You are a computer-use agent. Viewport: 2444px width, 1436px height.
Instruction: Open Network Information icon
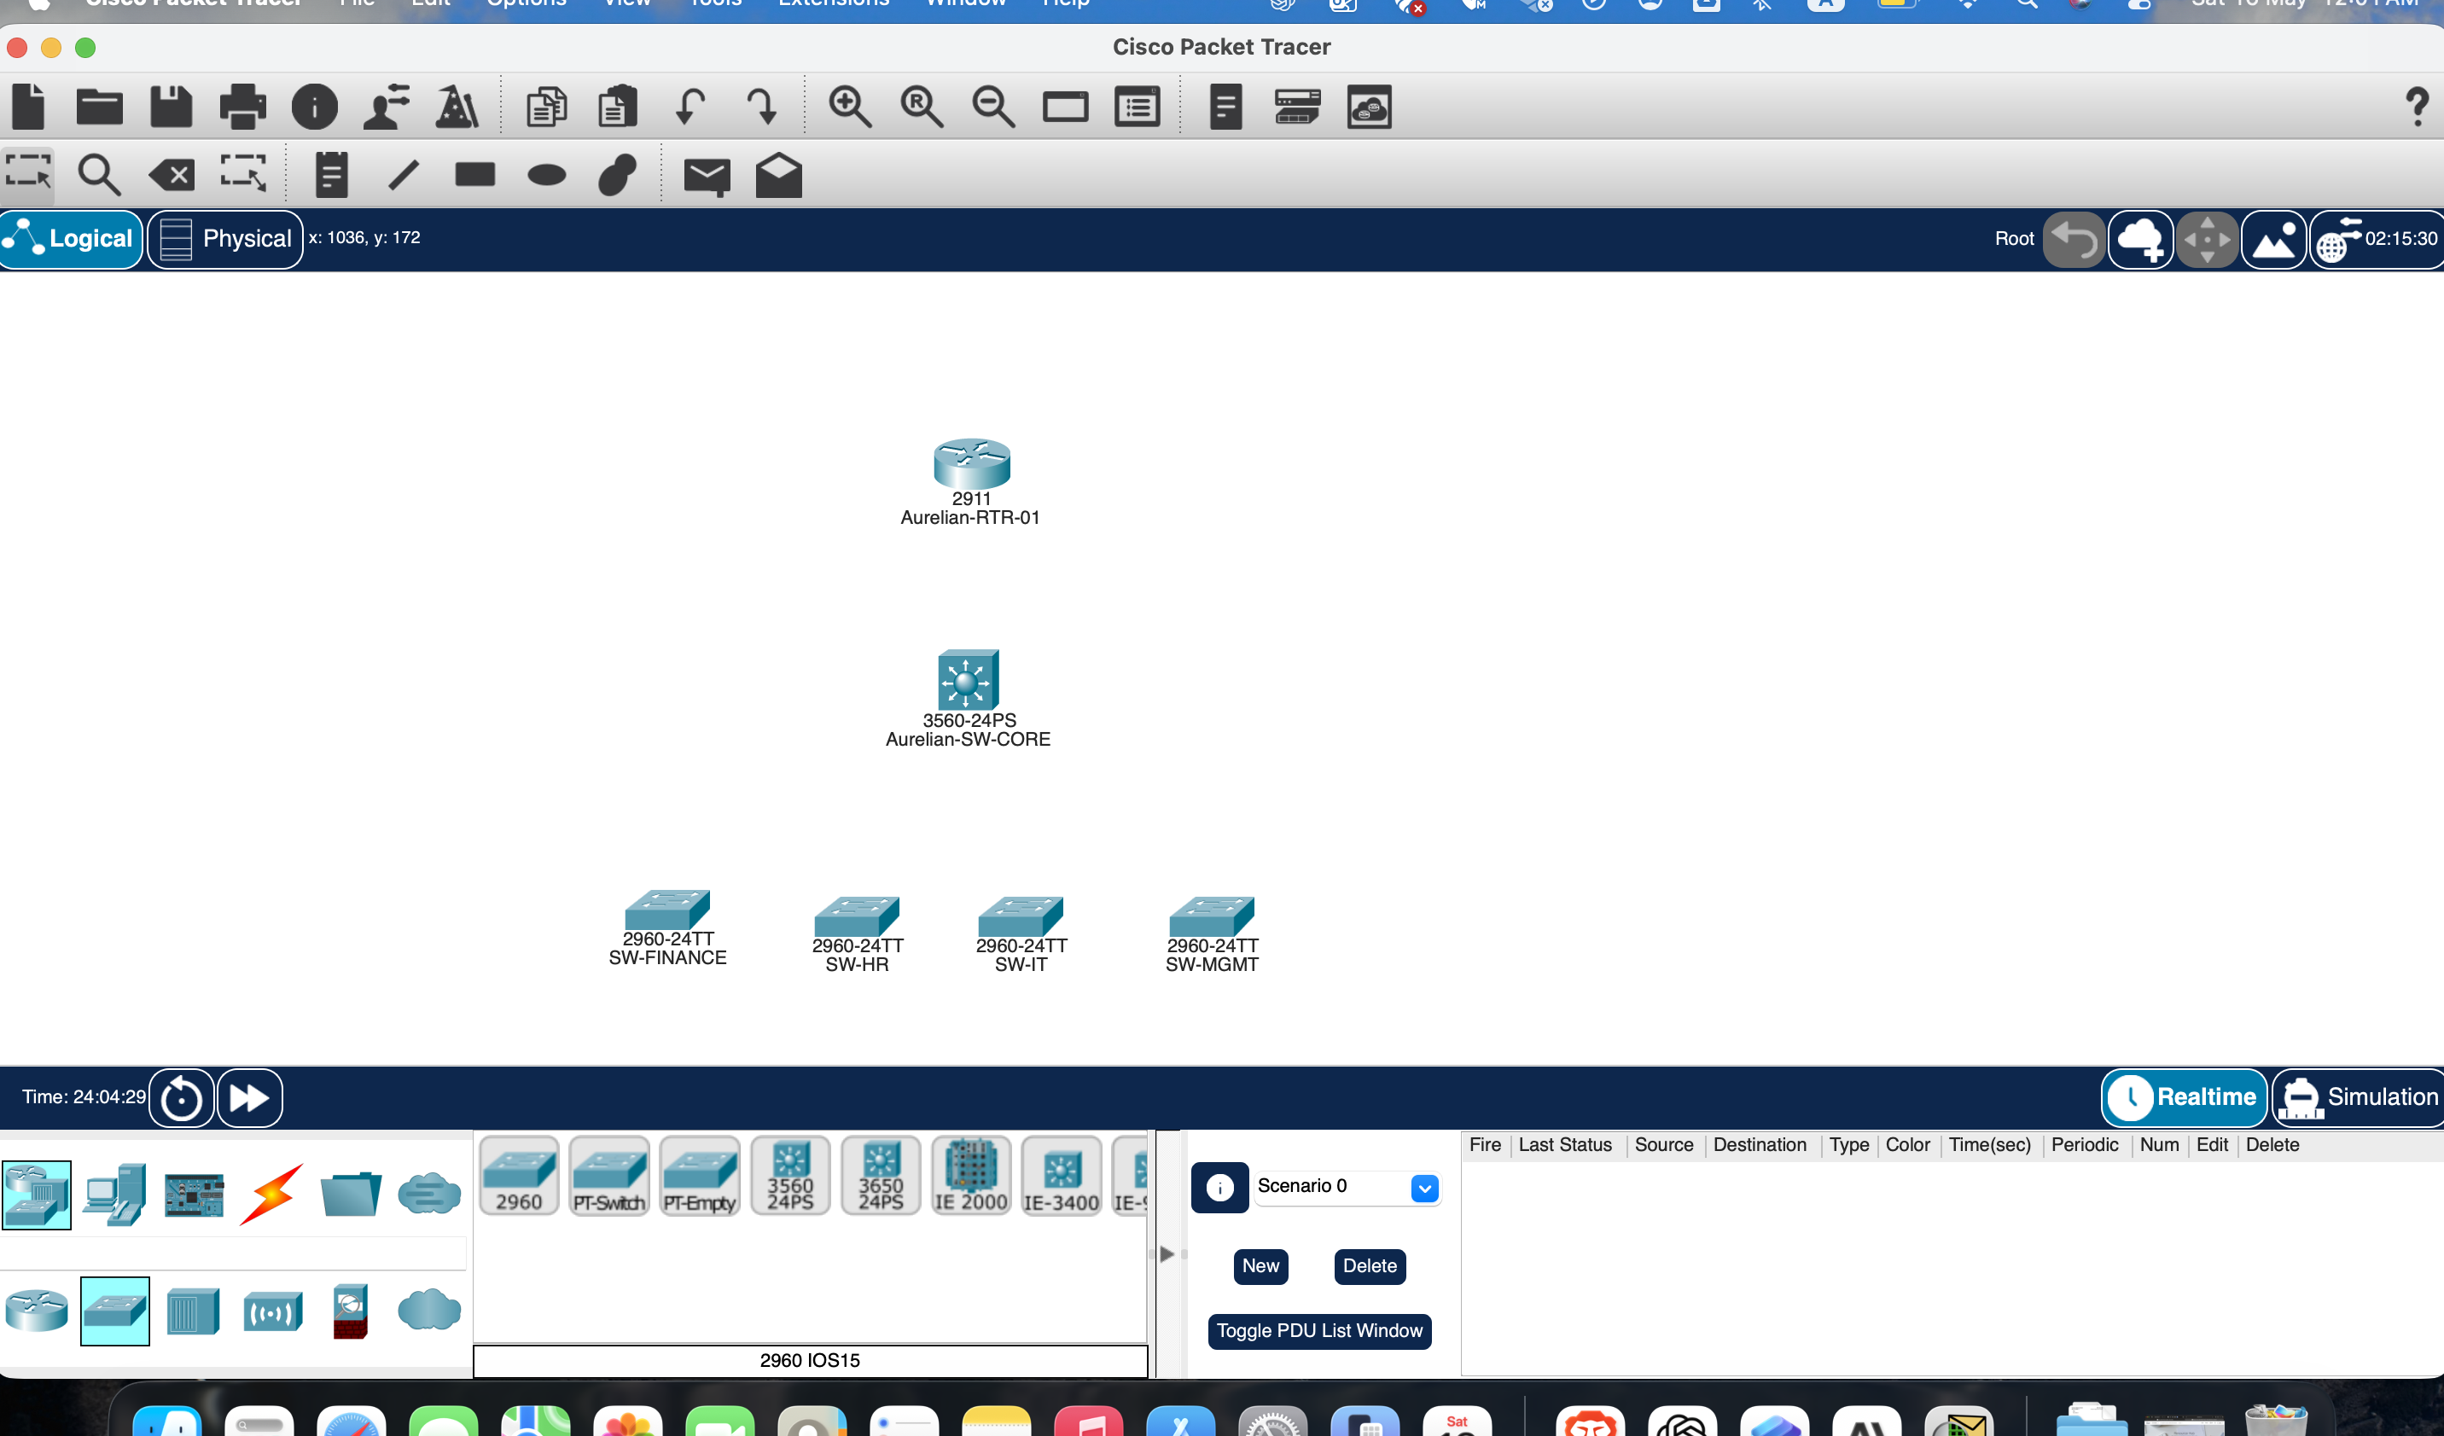[x=314, y=107]
